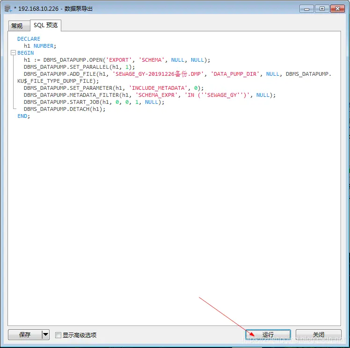Click the DBMS_DATAPUMP.DETACH(h1) line
The width and height of the screenshot is (350, 348).
click(x=65, y=109)
